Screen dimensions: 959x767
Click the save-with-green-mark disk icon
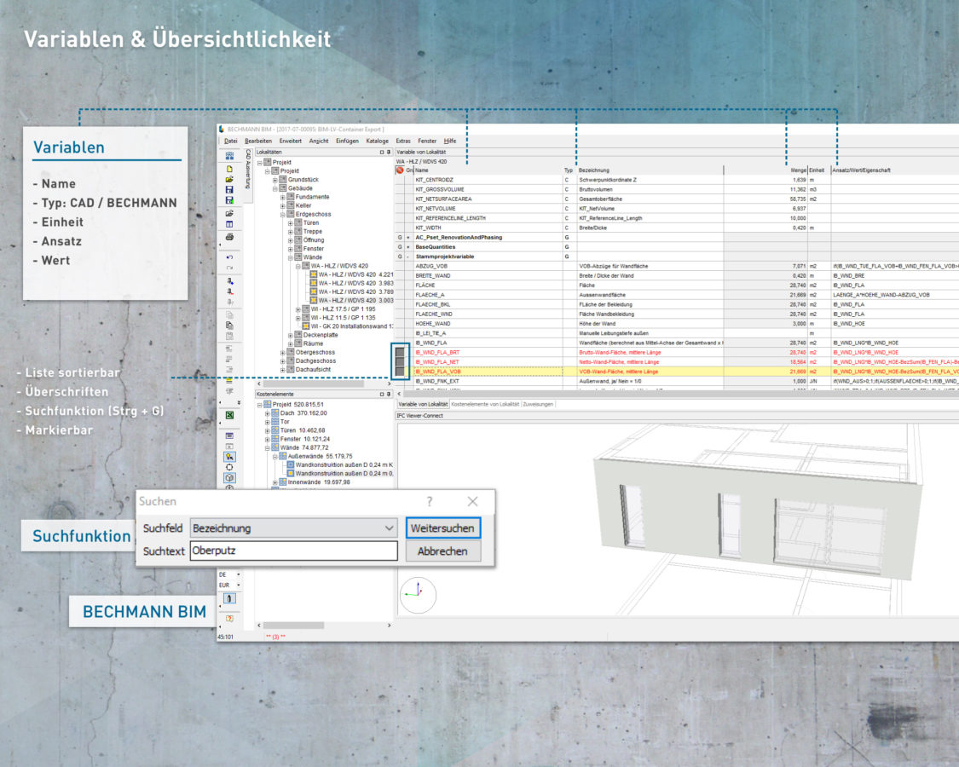(229, 200)
